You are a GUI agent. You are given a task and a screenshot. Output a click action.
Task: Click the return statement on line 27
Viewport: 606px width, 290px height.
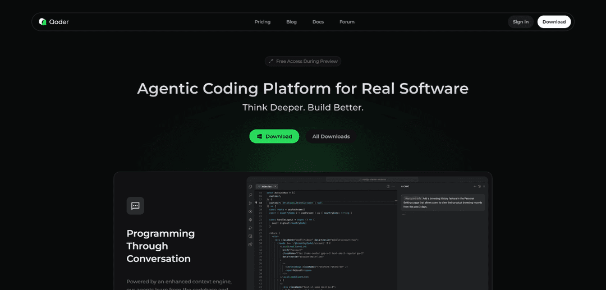coord(274,233)
